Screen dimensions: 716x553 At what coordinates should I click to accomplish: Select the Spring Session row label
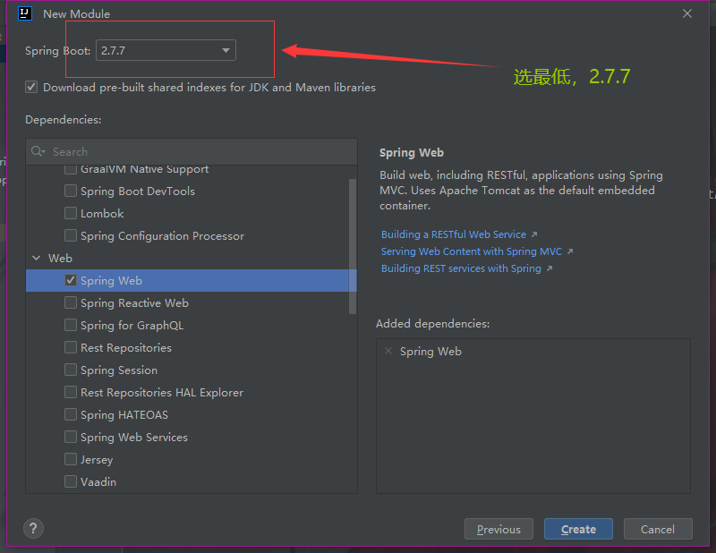point(119,370)
